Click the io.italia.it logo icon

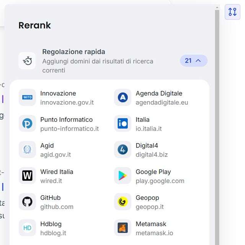pos(122,124)
